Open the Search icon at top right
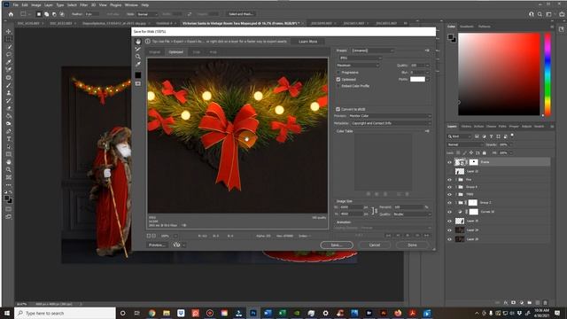This screenshot has height=319, width=567. (540, 14)
